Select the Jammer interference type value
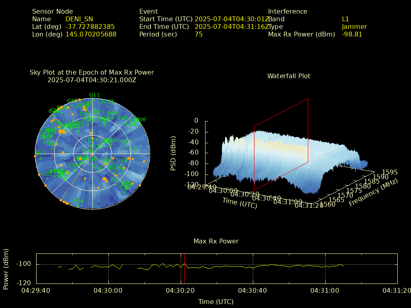Image resolution: width=411 pixels, height=308 pixels. pyautogui.click(x=354, y=26)
